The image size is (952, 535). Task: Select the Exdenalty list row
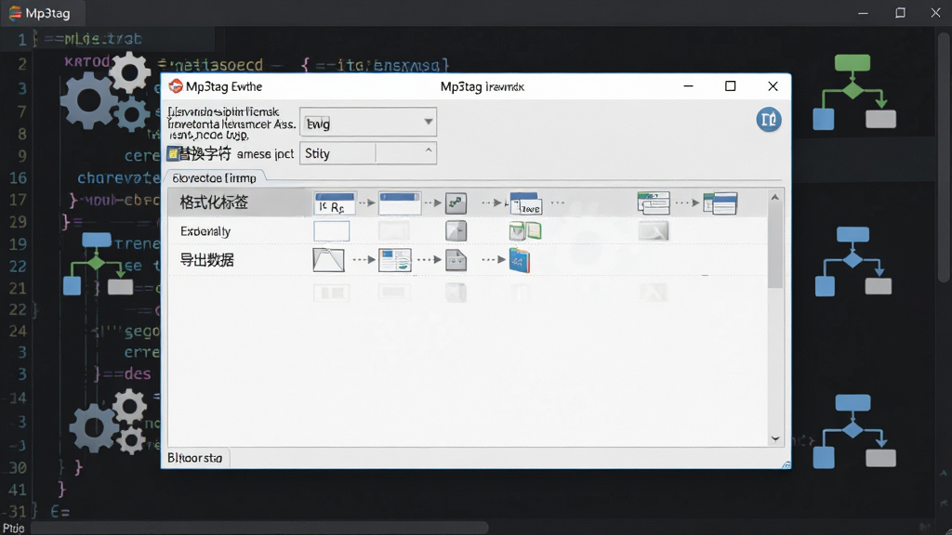(x=468, y=231)
